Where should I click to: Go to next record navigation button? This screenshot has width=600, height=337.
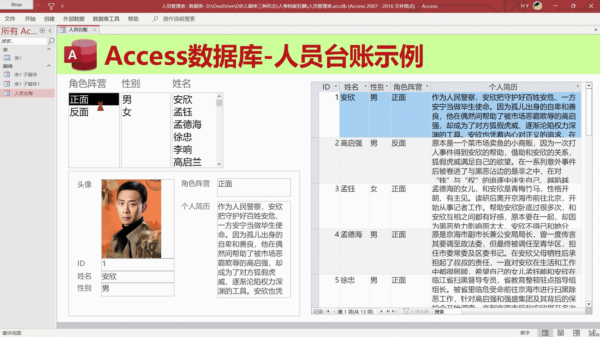pos(382,311)
